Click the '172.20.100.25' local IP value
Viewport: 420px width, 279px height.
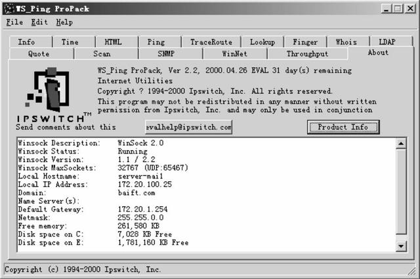pyautogui.click(x=144, y=184)
